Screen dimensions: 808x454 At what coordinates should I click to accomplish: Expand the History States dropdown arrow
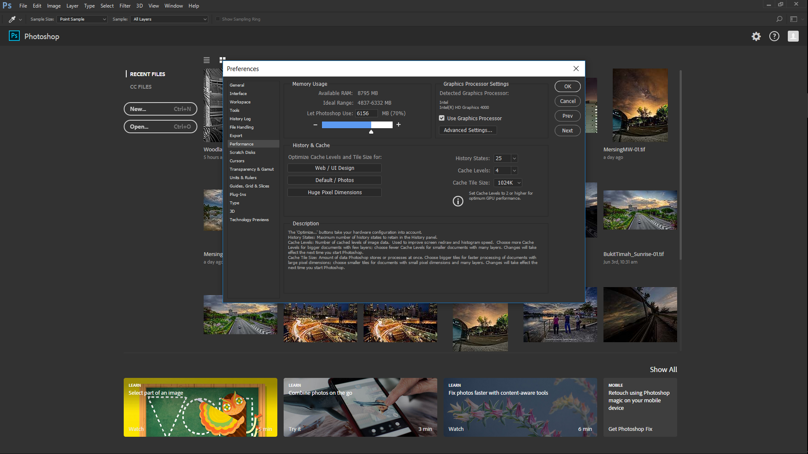[x=514, y=158]
